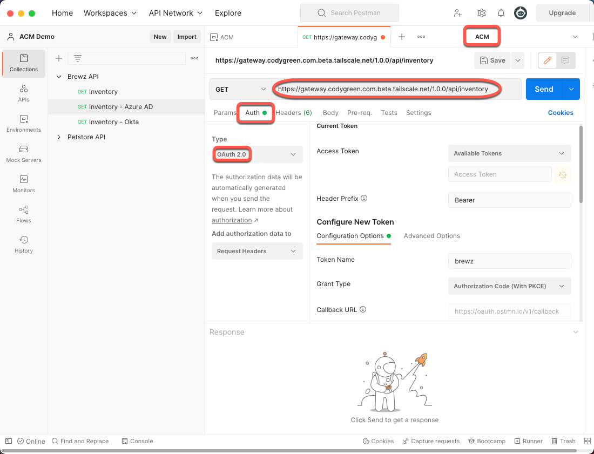This screenshot has height=454, width=594.
Task: Switch to the Headers tab
Action: (294, 113)
